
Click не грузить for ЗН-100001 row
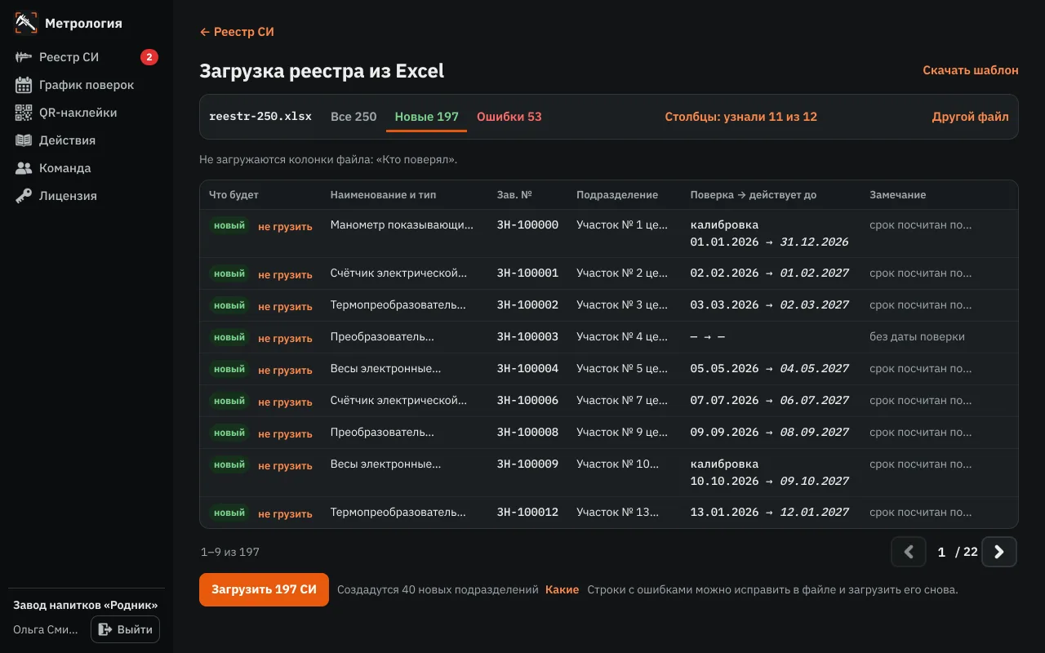pos(285,275)
